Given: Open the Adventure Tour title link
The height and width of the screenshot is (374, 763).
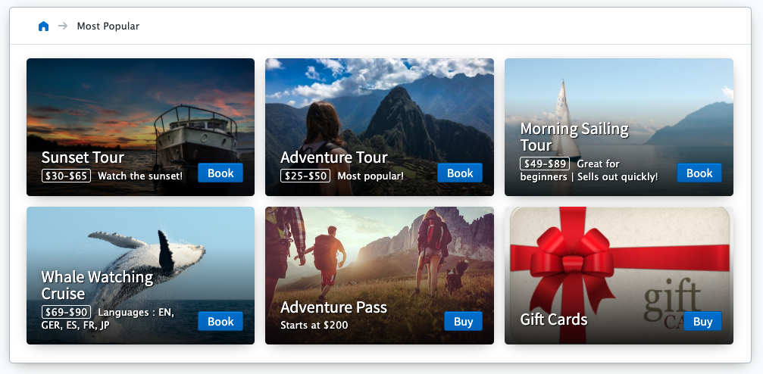Looking at the screenshot, I should 333,157.
